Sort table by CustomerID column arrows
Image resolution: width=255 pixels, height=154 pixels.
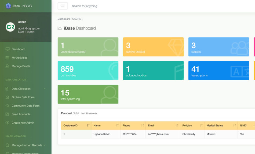click(x=88, y=126)
